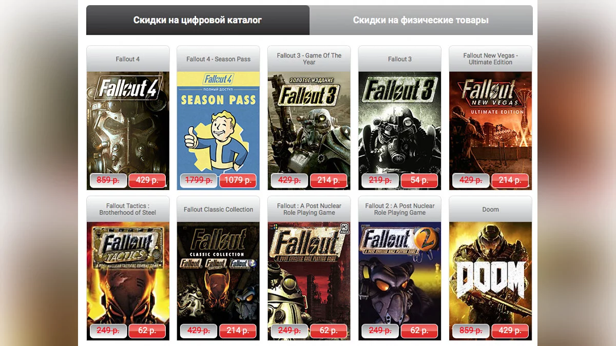Open Fallout New Vegas Ultimate Edition cover
Screen dimensions: 616x346
(490, 131)
